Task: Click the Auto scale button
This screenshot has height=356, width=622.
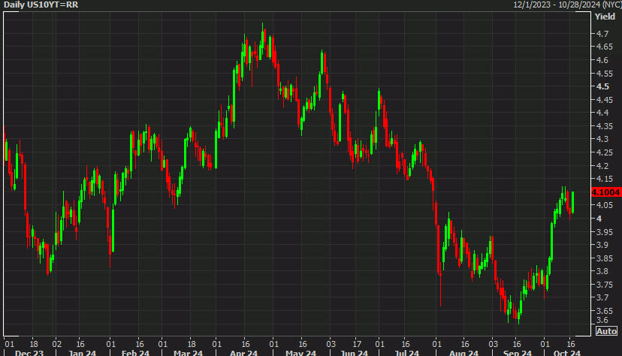Action: [606, 331]
